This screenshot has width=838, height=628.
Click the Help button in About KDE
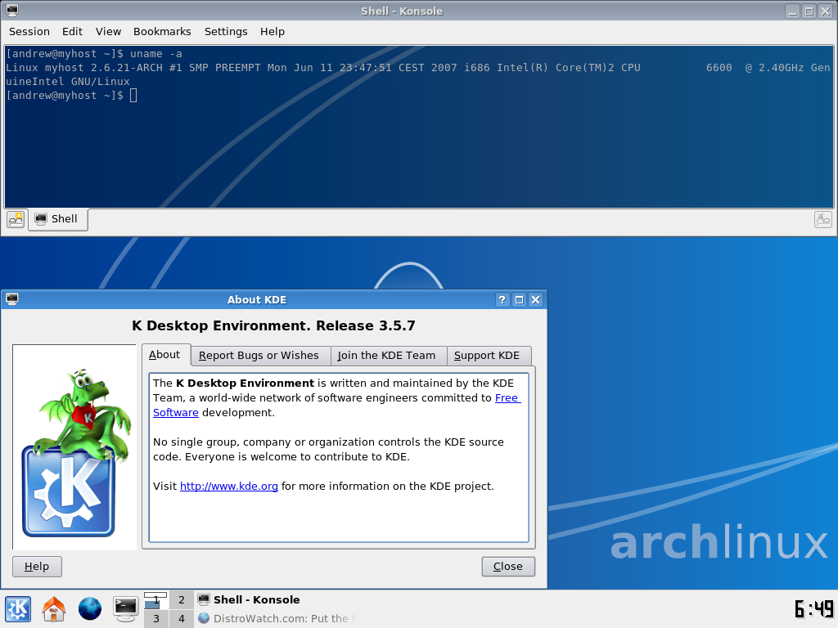(x=37, y=566)
